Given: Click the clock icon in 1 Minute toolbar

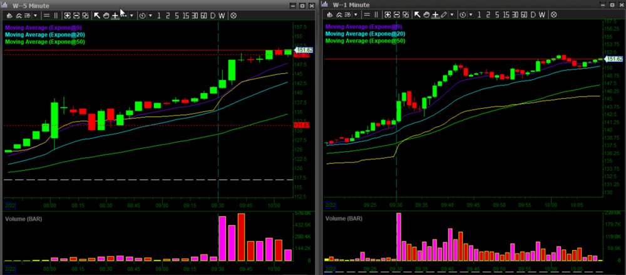Looking at the screenshot, I should [x=463, y=15].
